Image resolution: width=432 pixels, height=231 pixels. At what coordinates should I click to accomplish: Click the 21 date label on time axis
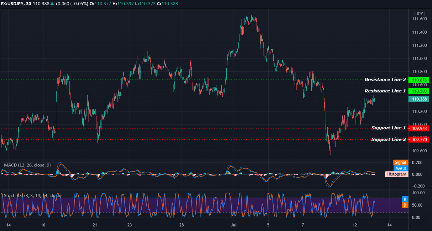95,225
